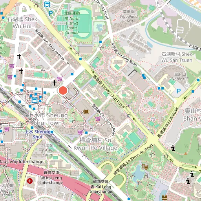Select shopping cart icon on Chi Cheong Road
Viewport: 201px width, 201px height.
coord(98,119)
